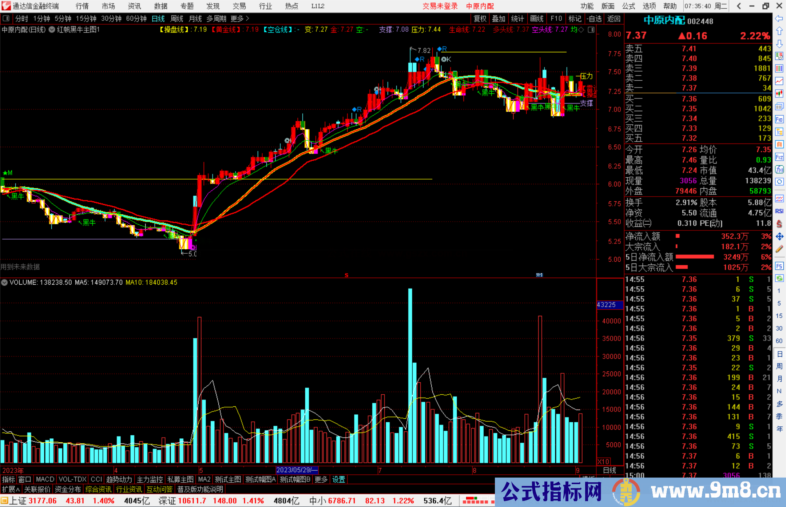Open 更多 indicator list in bottom tabs
This screenshot has height=507, width=786.
[321, 479]
